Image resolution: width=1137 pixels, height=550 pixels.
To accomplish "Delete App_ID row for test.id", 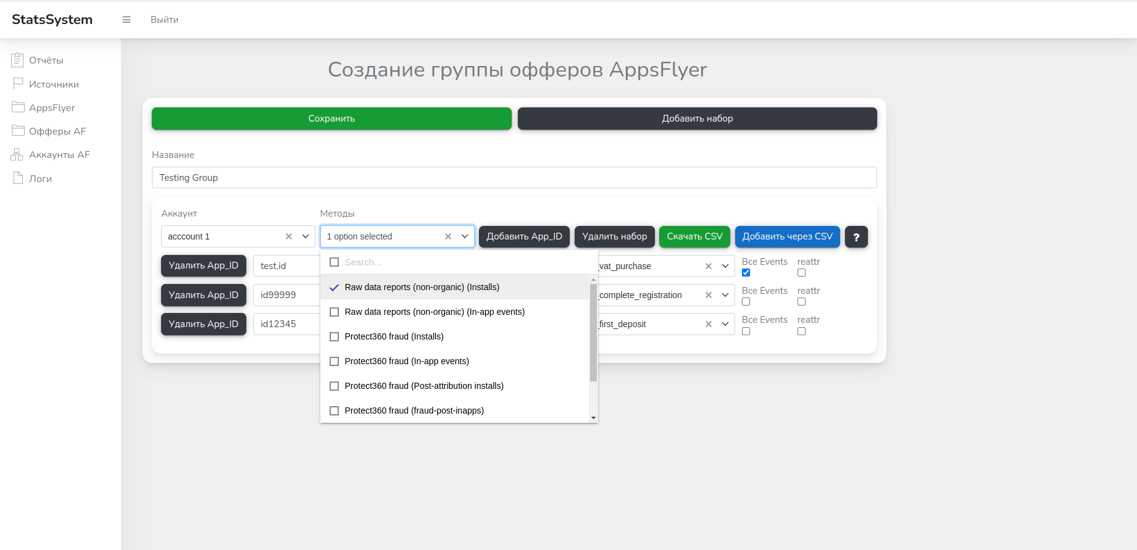I will click(x=204, y=265).
